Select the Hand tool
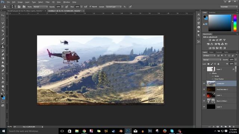Image resolution: width=239 pixels, height=134 pixels. click(3, 86)
